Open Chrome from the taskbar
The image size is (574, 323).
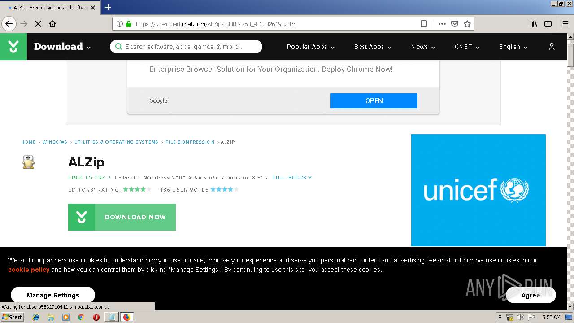point(81,317)
